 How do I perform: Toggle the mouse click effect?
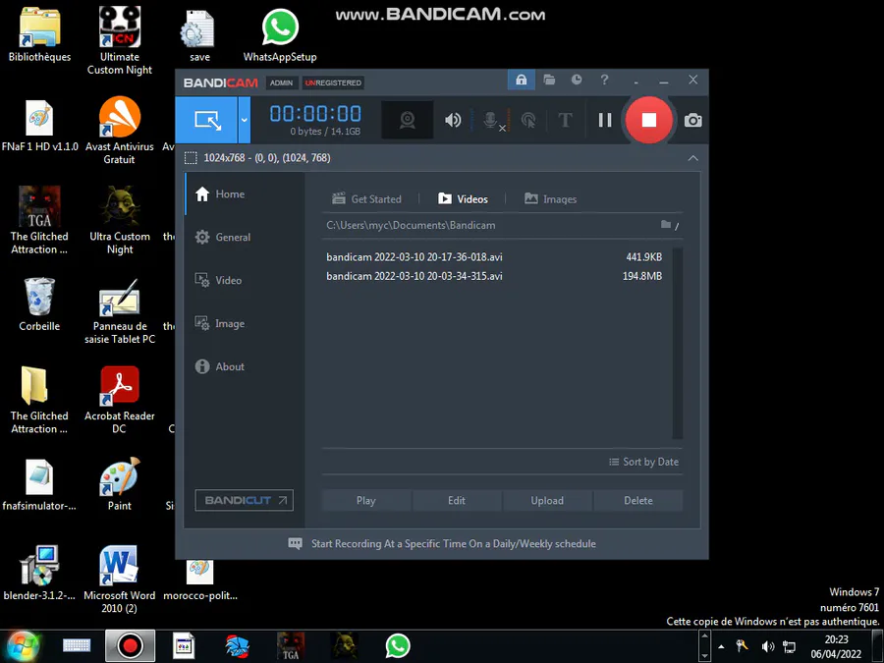tap(528, 120)
